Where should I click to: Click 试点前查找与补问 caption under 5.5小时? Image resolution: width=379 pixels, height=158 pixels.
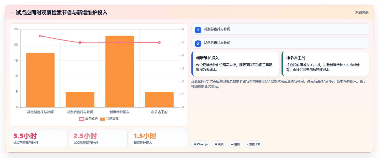pos(26,143)
